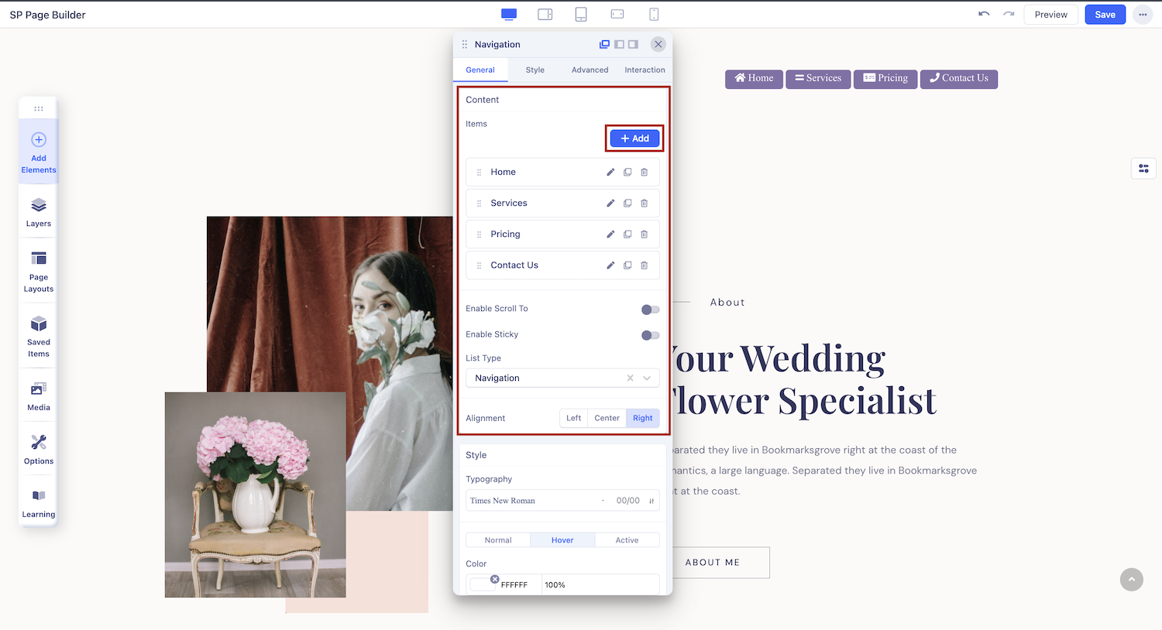Screen dimensions: 1162x630
Task: Set alignment to Center
Action: (x=607, y=418)
